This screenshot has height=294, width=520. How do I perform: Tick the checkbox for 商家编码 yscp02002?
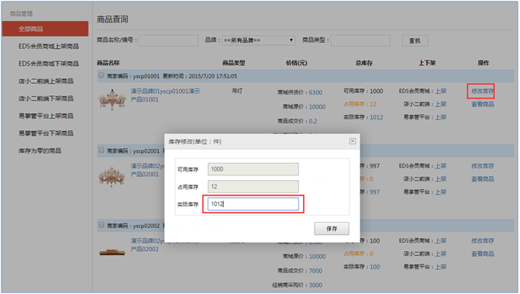click(102, 225)
